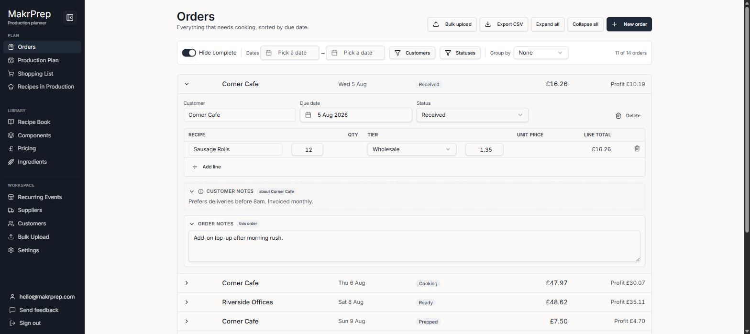Open the Status dropdown showing Received
Screen dimensions: 750x334
pyautogui.click(x=472, y=115)
